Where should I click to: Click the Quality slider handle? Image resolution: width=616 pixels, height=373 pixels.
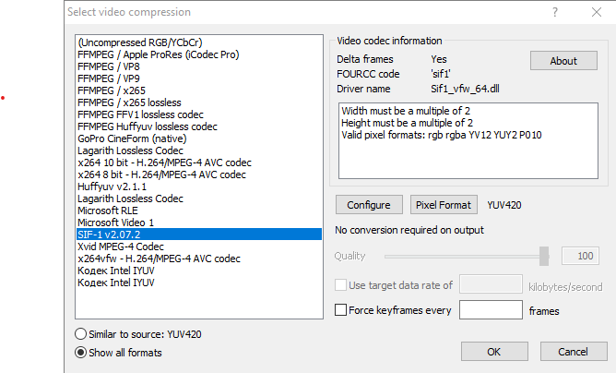[x=544, y=256]
